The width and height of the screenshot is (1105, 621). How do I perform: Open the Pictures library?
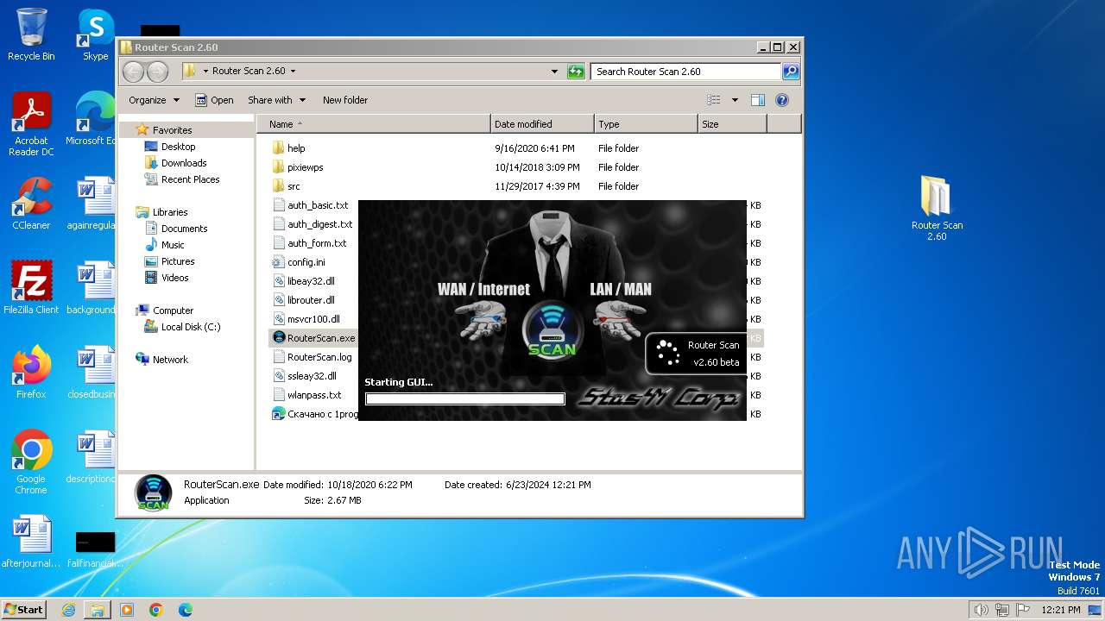(x=178, y=261)
